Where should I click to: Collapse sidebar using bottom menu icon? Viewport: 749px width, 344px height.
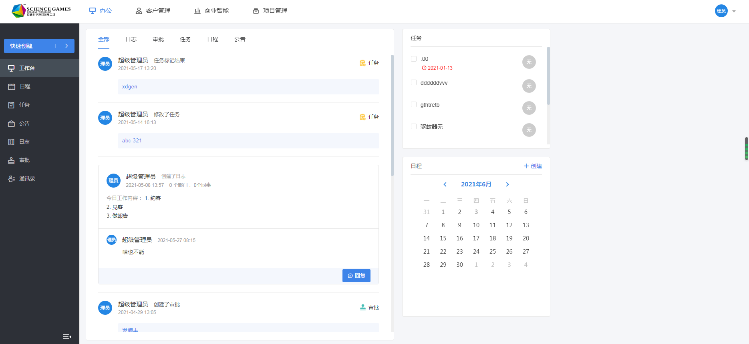[67, 337]
